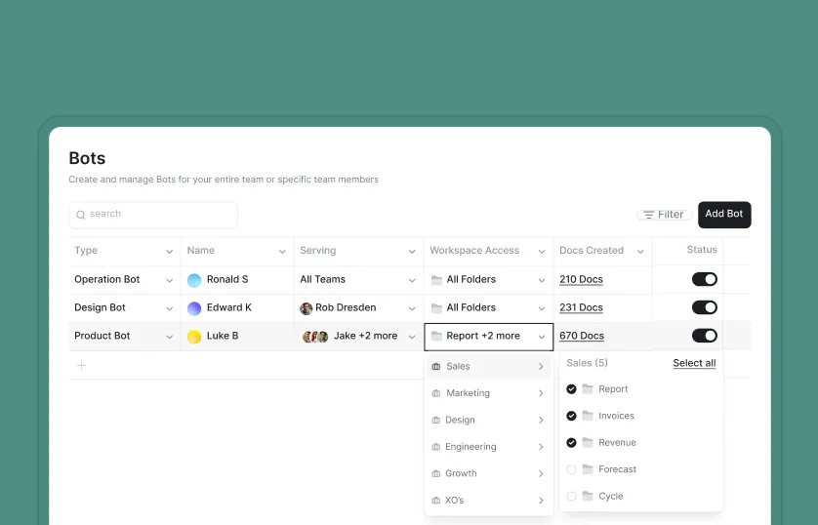The image size is (818, 525).
Task: Turn off the Product Bot status toggle
Action: pos(705,336)
